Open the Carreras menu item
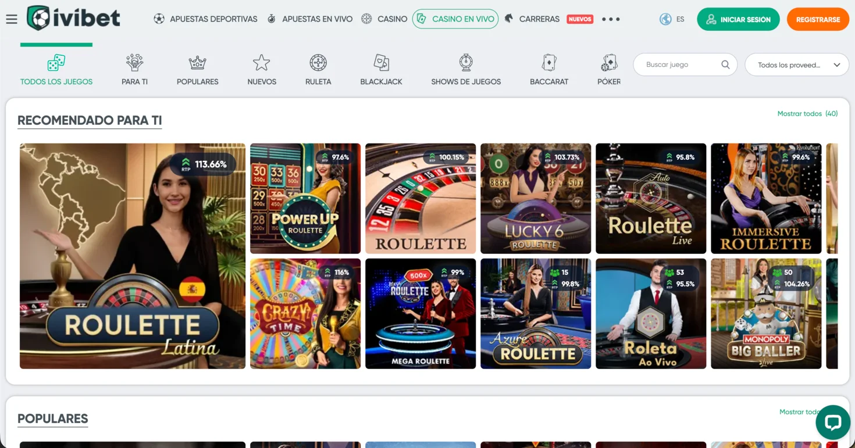 pyautogui.click(x=539, y=19)
